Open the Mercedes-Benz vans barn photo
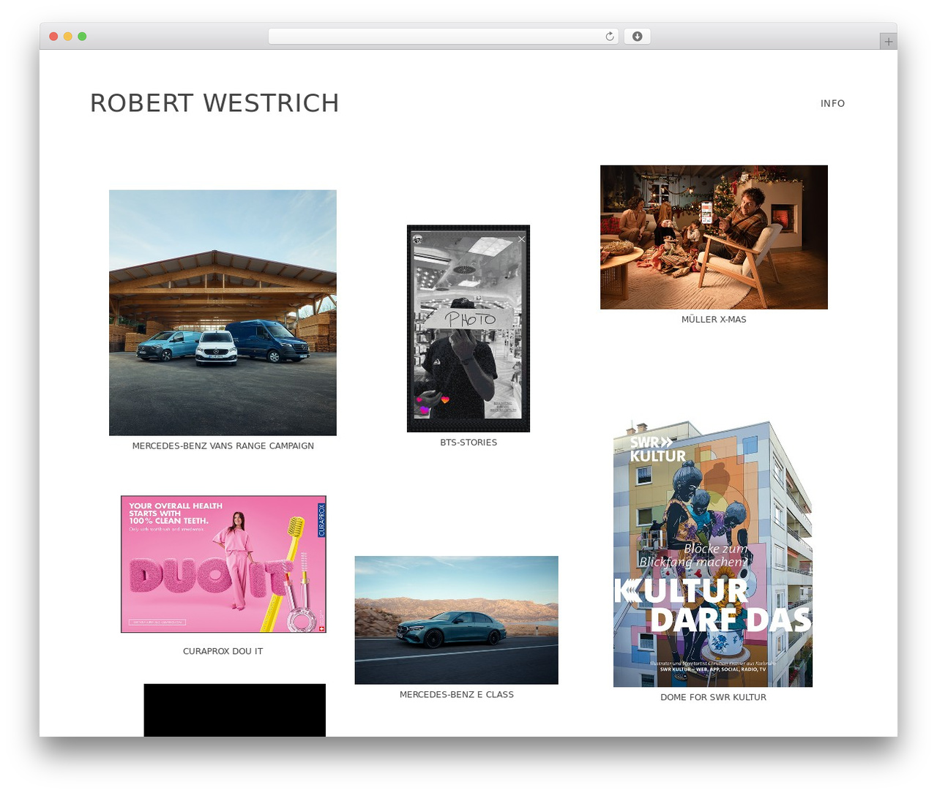Screen dimensions: 937x793 223,312
